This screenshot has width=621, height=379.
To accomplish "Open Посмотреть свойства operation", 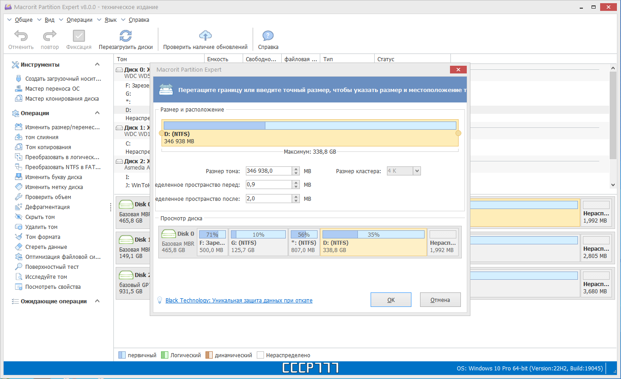I will 48,287.
